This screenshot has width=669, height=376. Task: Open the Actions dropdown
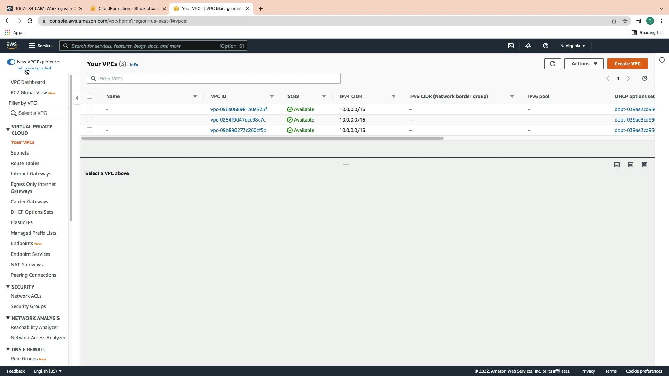coord(584,64)
